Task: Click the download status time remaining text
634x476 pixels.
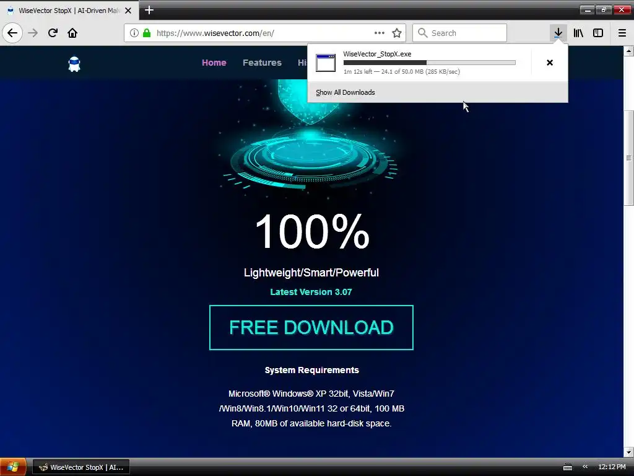Action: coord(401,72)
